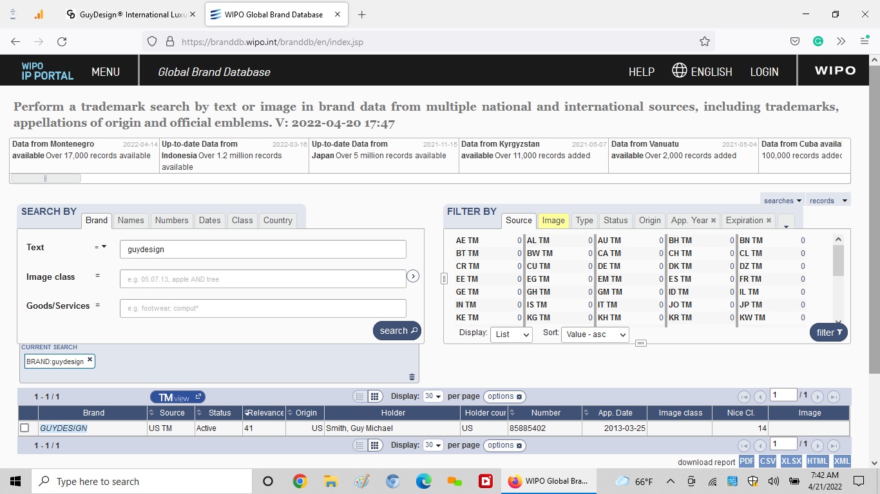Click the arrow next to Image class field
Screen dimensions: 880x494
click(x=414, y=276)
